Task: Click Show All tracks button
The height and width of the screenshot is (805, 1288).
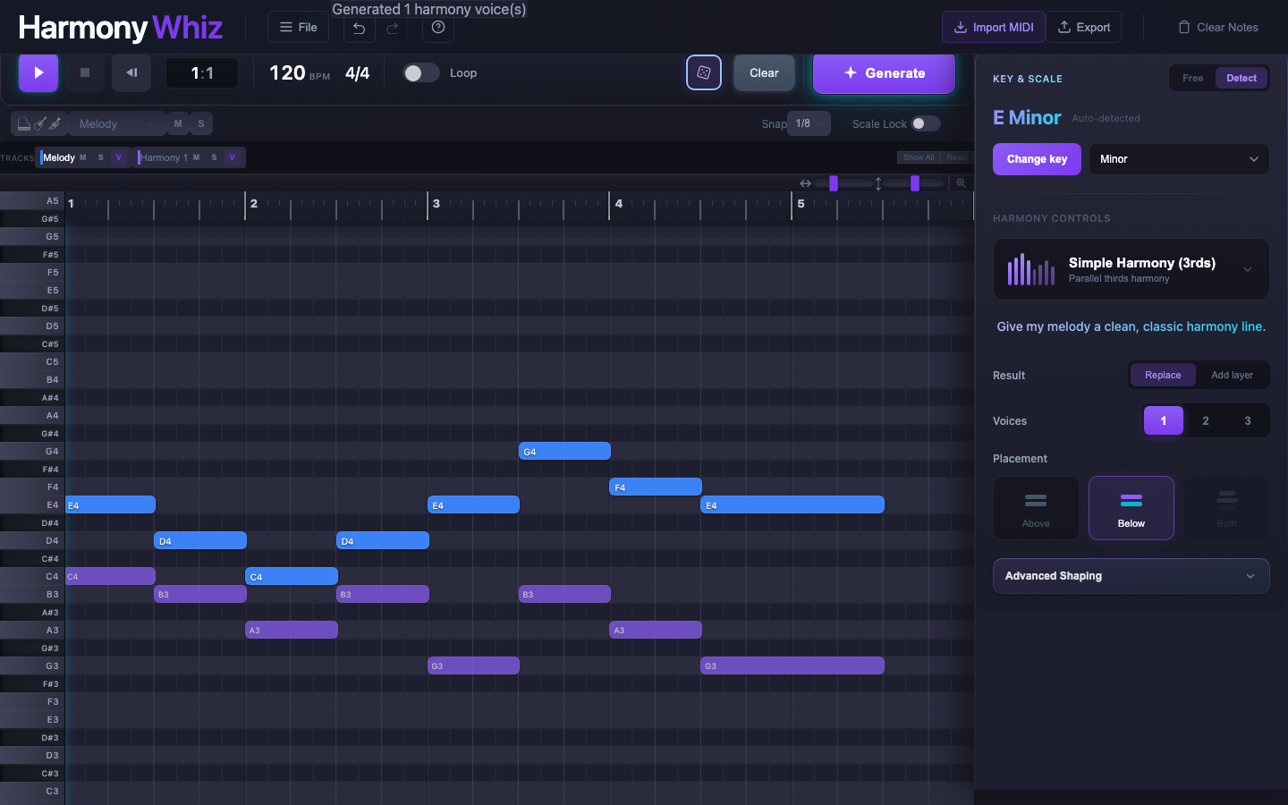Action: pyautogui.click(x=919, y=157)
